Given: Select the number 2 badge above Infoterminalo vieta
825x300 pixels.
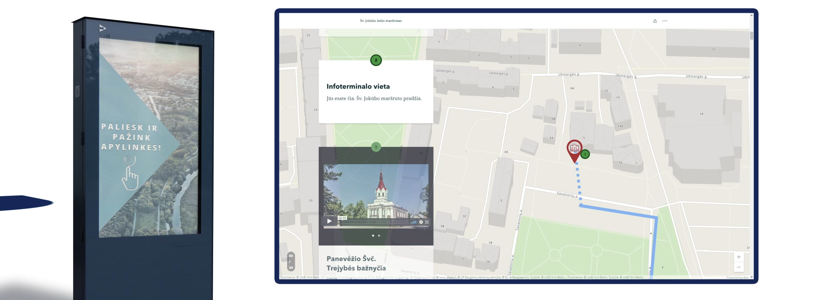Looking at the screenshot, I should pyautogui.click(x=376, y=60).
